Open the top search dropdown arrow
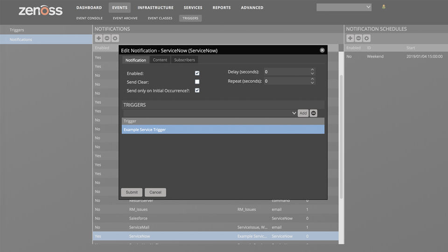This screenshot has width=448, height=252. coord(368,7)
